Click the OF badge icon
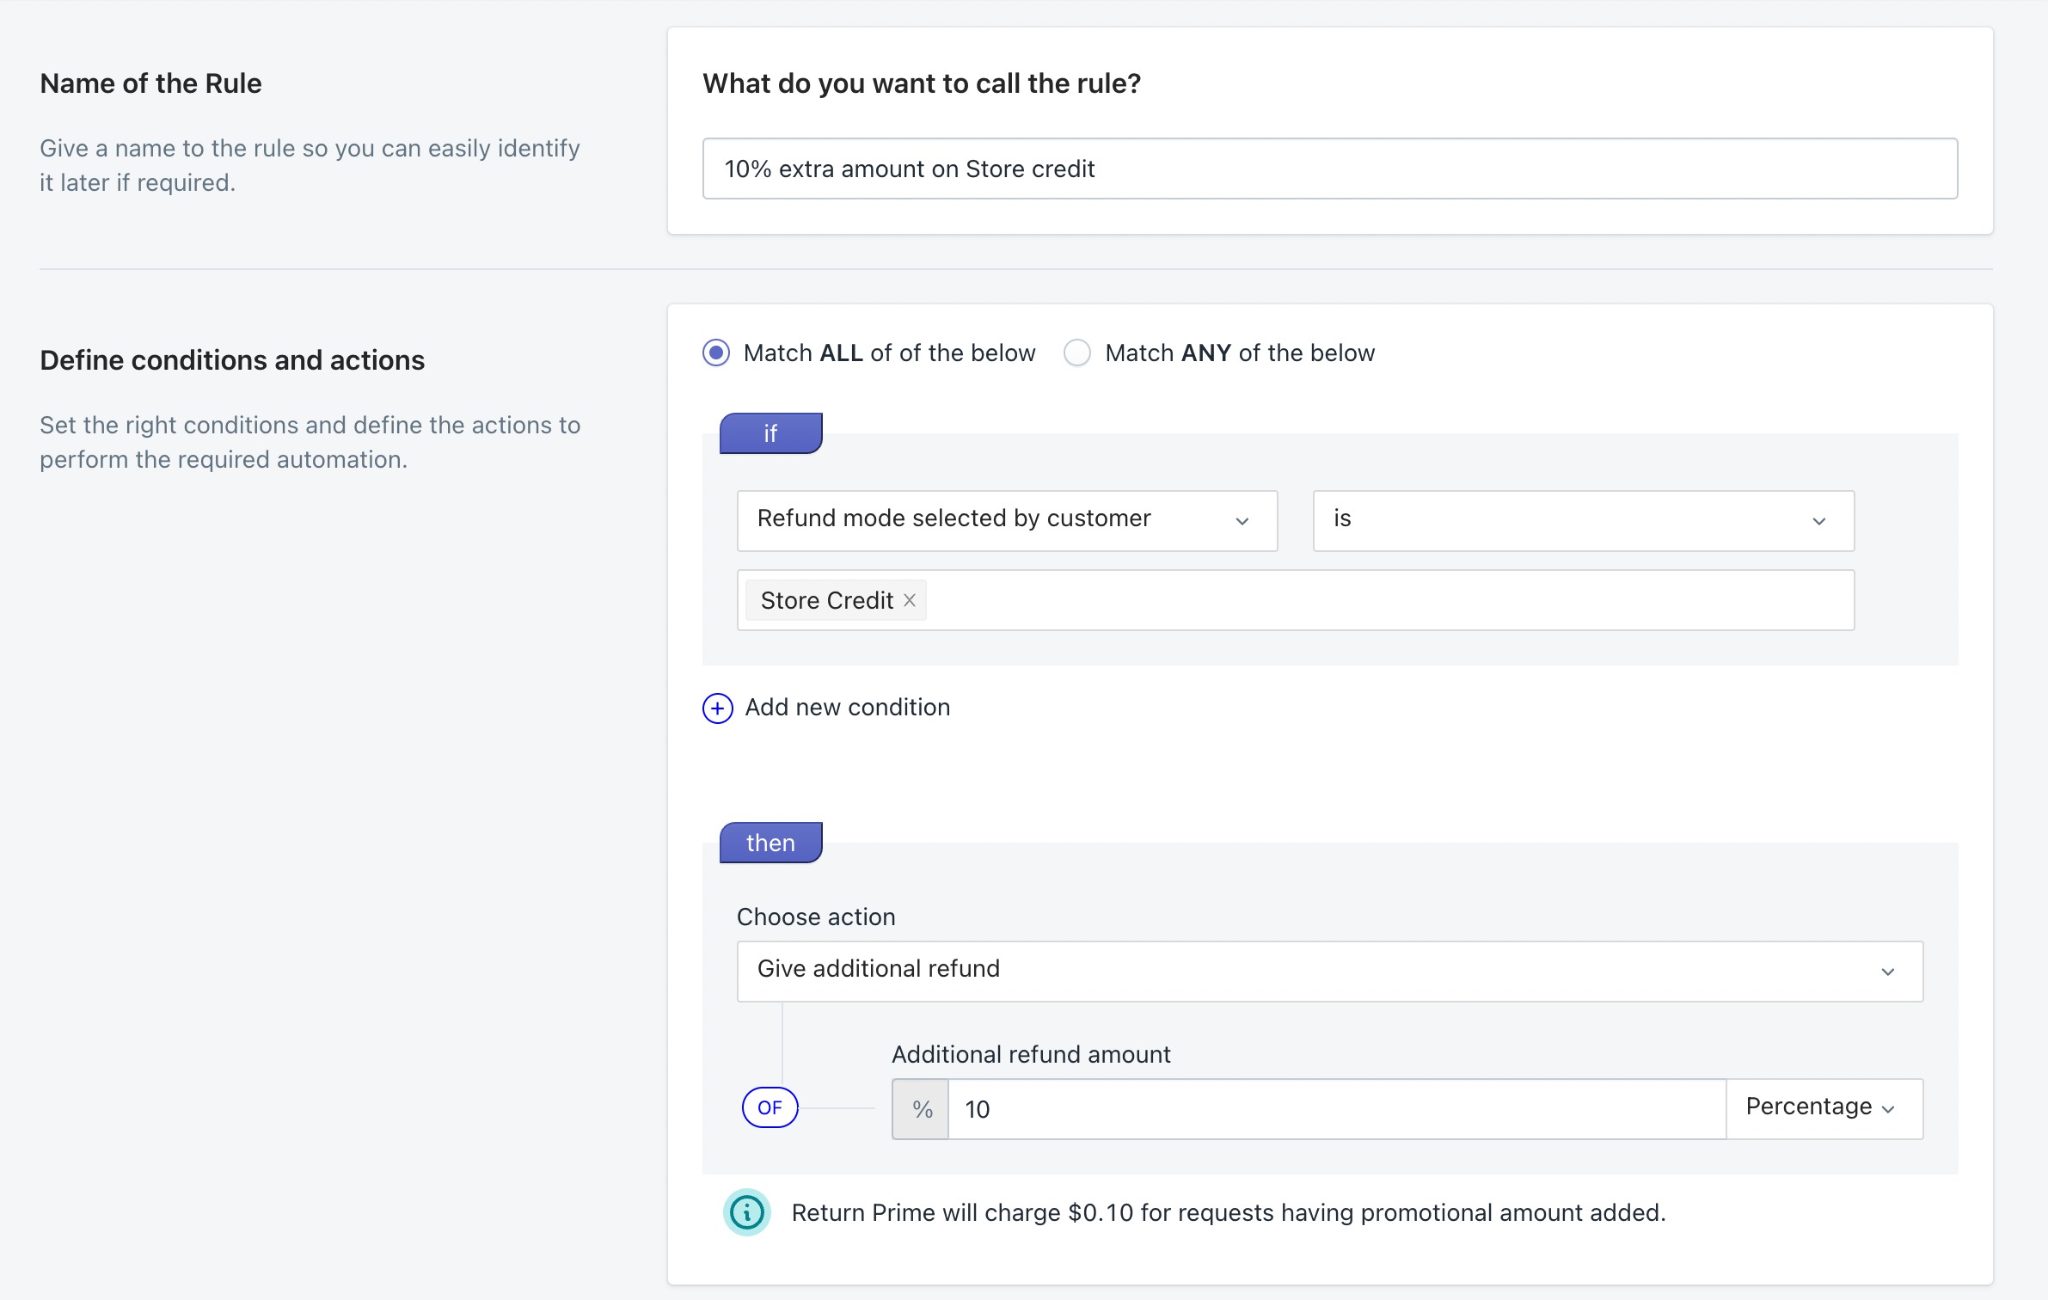 [770, 1107]
